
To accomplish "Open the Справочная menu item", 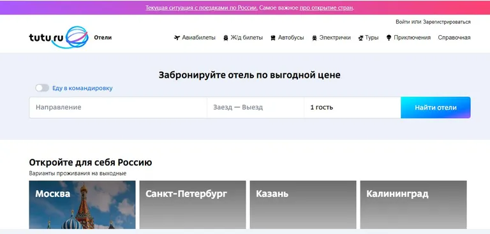I will click(454, 38).
